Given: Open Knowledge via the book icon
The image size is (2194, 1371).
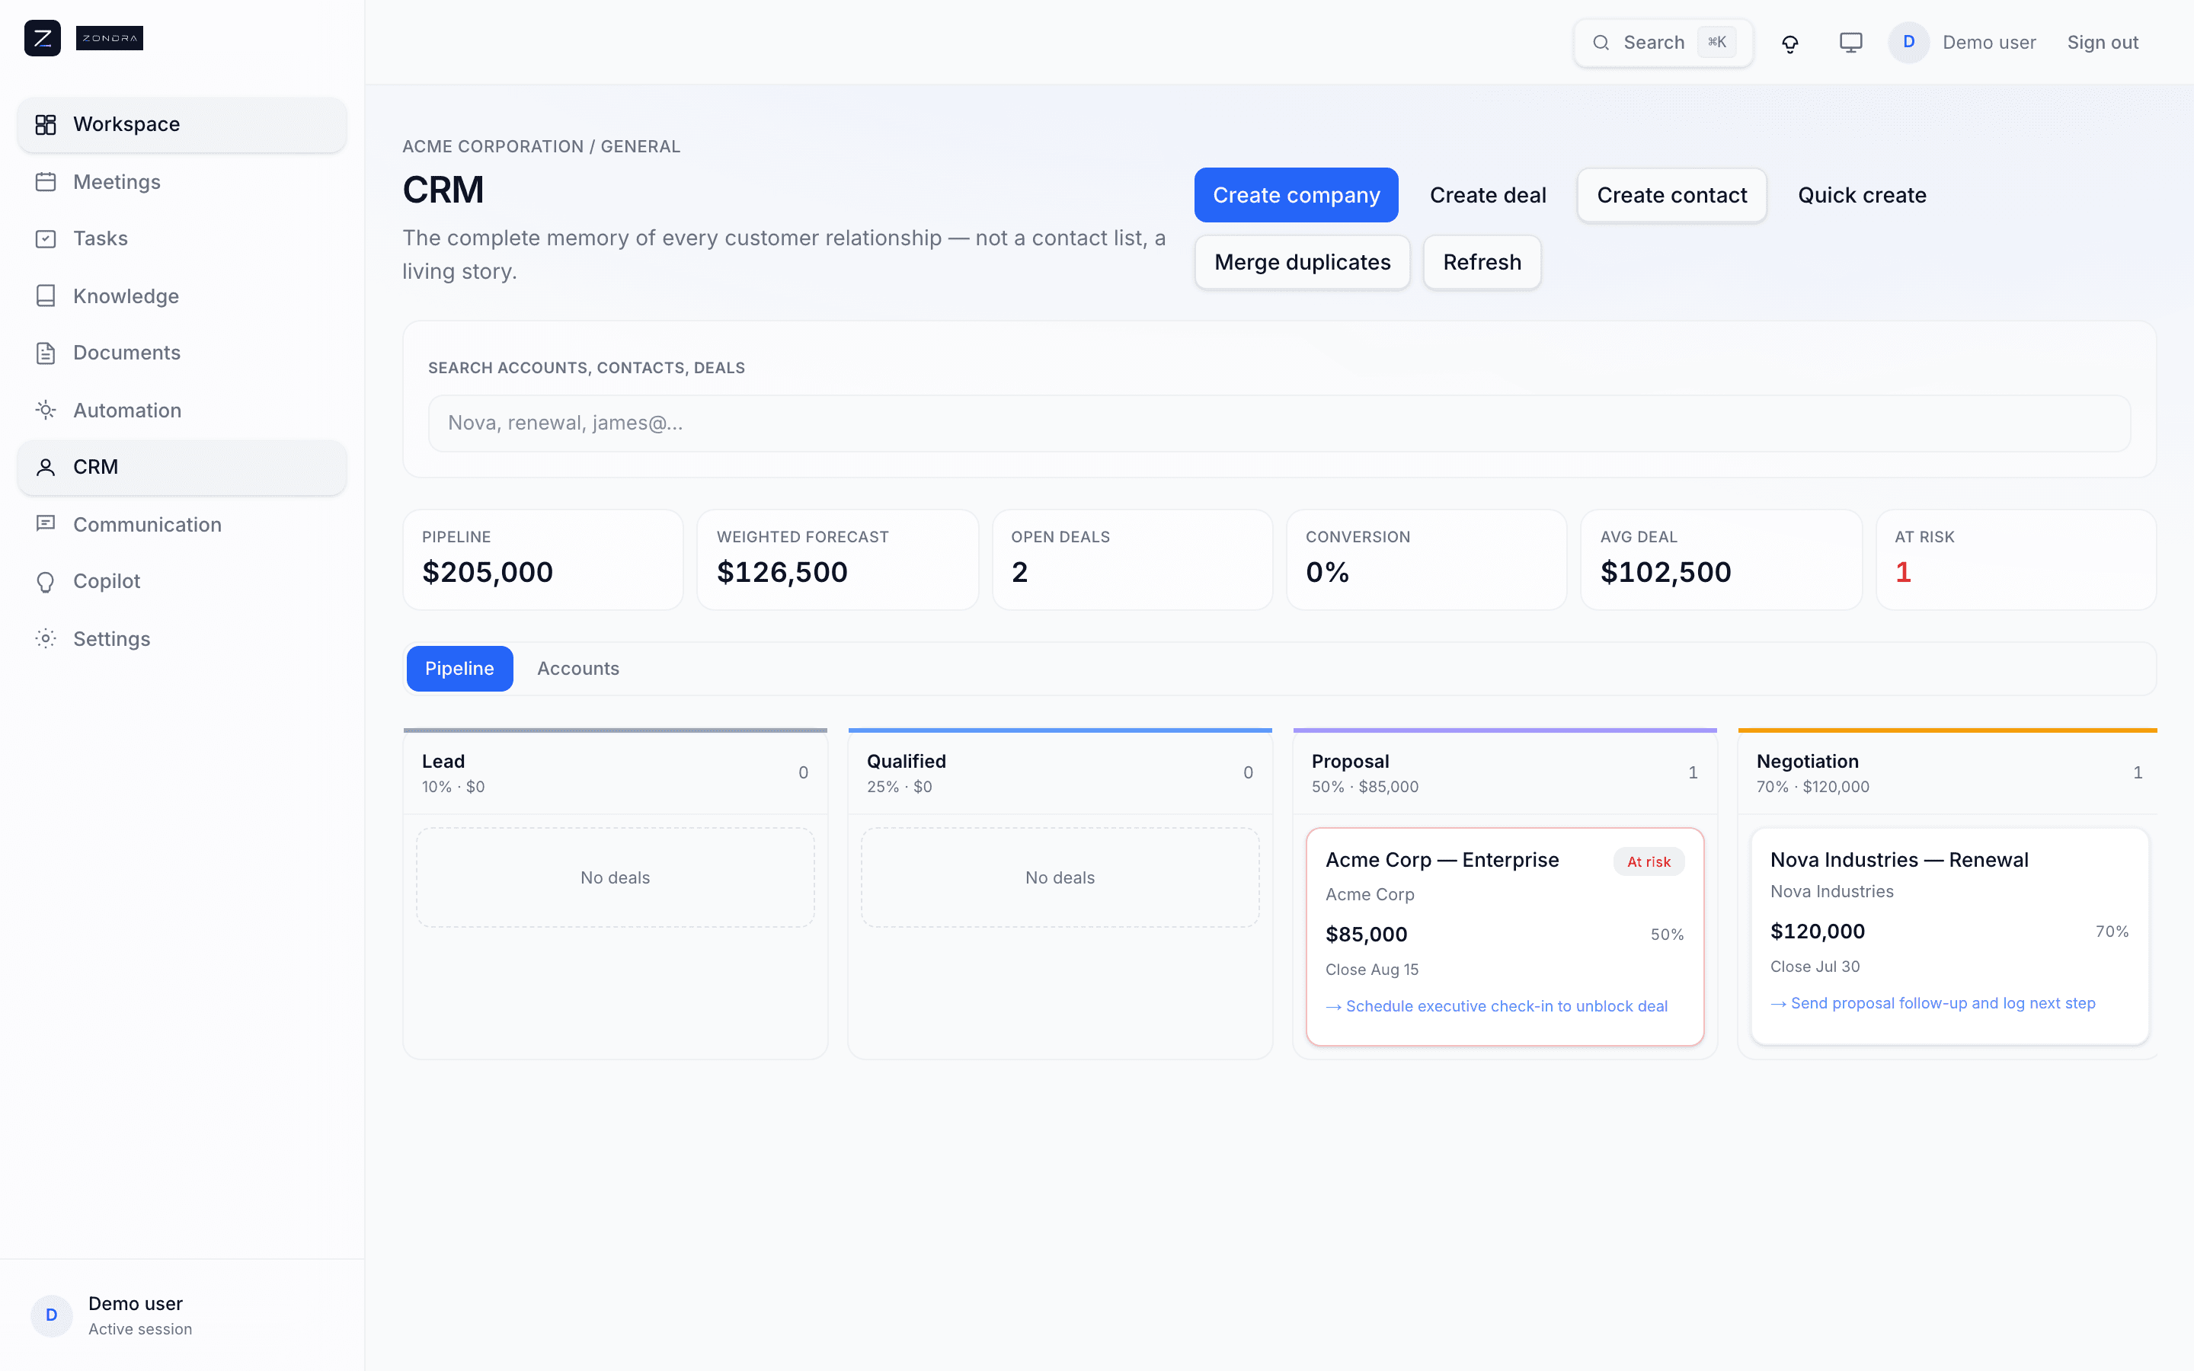Looking at the screenshot, I should pyautogui.click(x=46, y=296).
